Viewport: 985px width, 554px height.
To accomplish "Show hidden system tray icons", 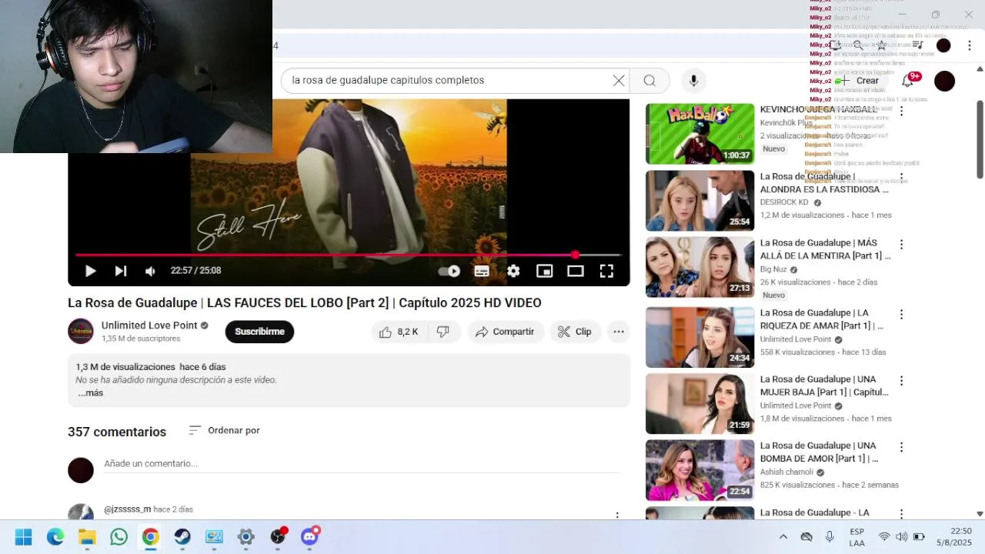I will pyautogui.click(x=783, y=537).
